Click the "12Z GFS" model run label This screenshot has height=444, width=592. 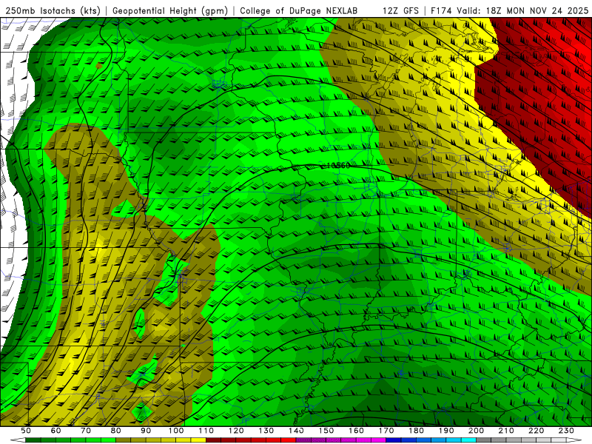[400, 11]
